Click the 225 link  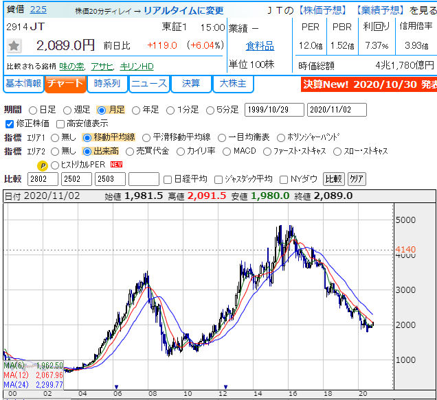(x=38, y=10)
